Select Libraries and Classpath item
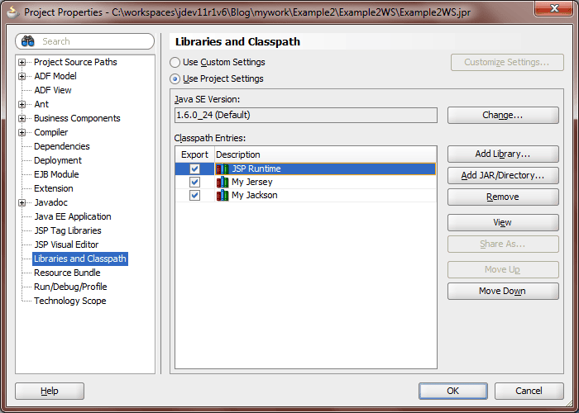The image size is (579, 413). 80,259
